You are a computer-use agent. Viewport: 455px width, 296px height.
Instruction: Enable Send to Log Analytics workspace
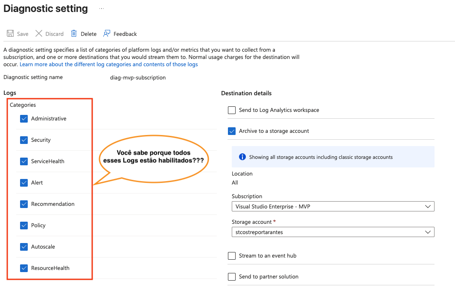pos(232,110)
